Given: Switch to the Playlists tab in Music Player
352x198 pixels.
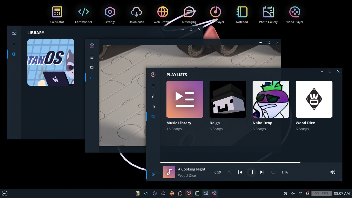Looking at the screenshot, I should tap(153, 116).
